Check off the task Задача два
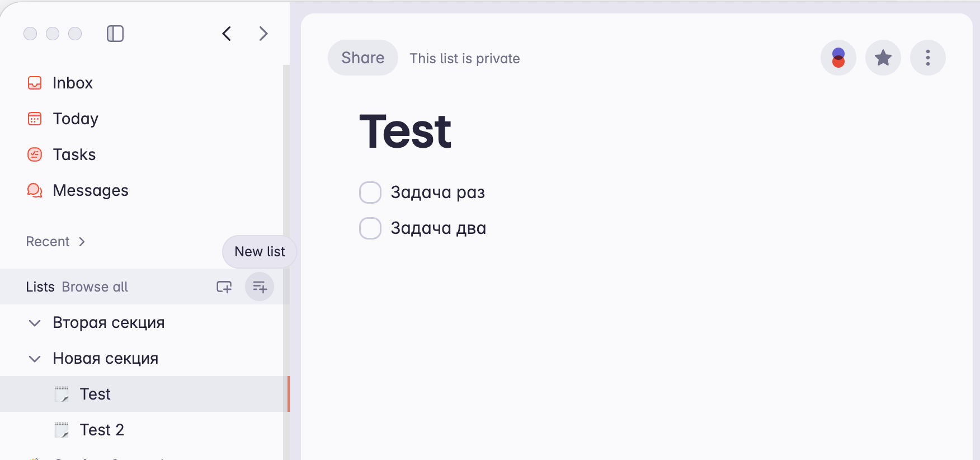 click(370, 228)
